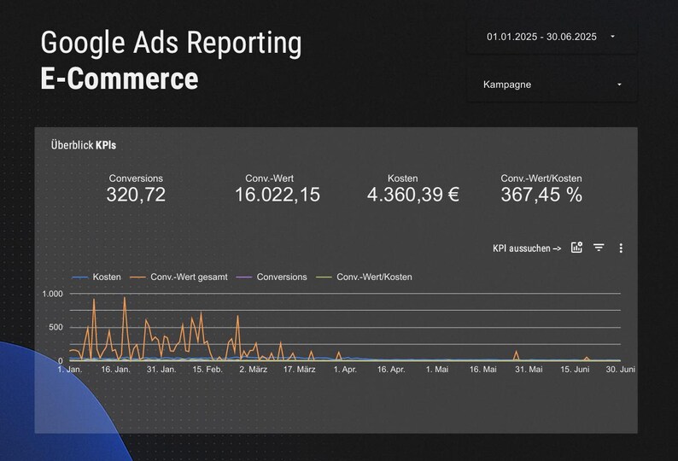
Task: Click the Überblick KPIs heading
Action: (84, 145)
